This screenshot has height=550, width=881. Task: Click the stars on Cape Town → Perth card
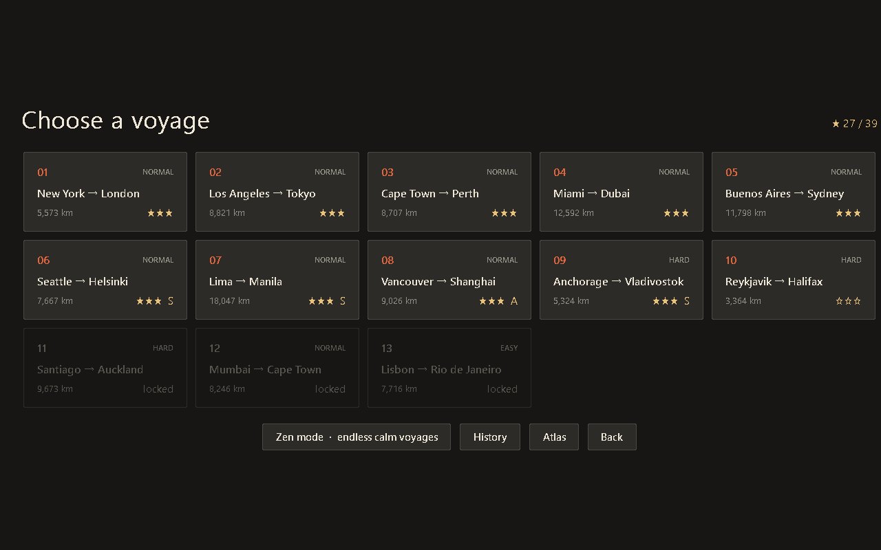click(x=504, y=213)
